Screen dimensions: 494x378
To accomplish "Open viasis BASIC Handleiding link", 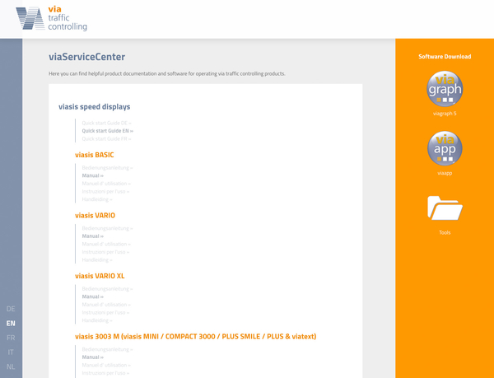I will coord(97,199).
